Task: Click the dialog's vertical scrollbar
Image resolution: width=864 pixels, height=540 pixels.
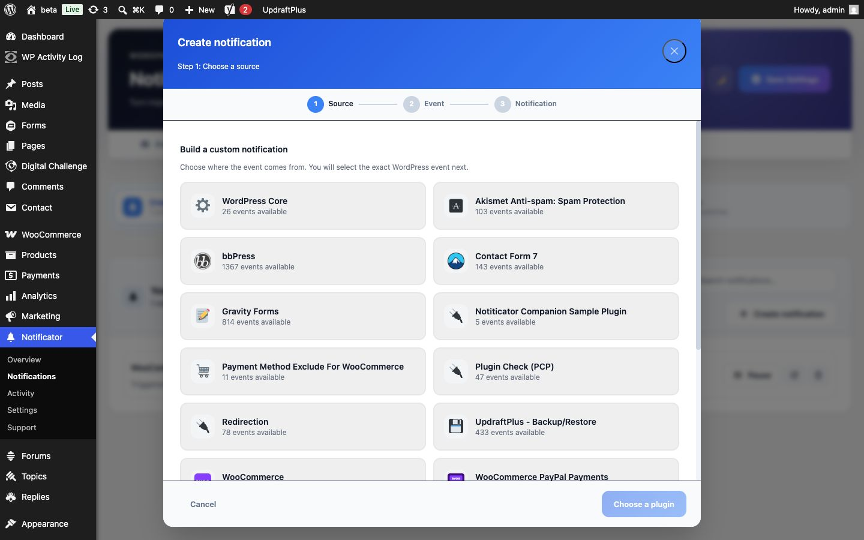Action: pyautogui.click(x=698, y=235)
